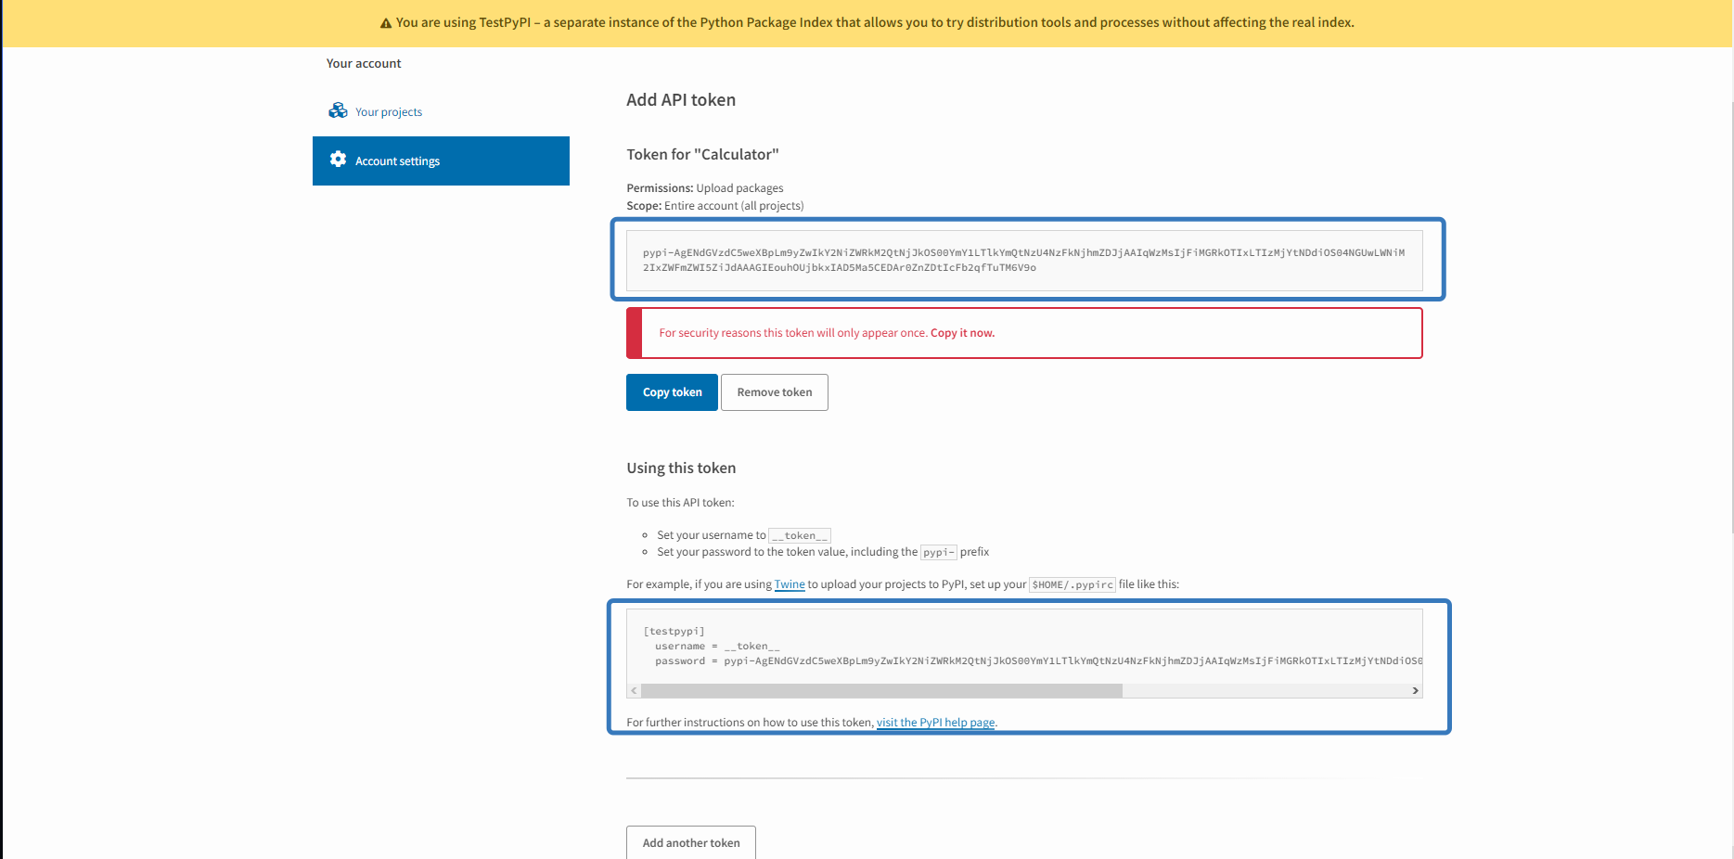Open the Your projects navigation item
Viewport: 1734px width, 859px height.
388,111
